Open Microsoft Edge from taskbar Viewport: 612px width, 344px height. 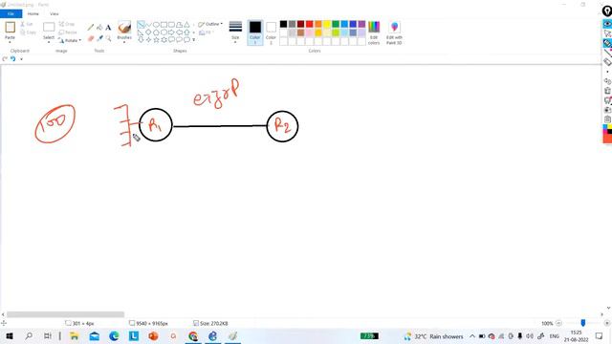point(114,335)
